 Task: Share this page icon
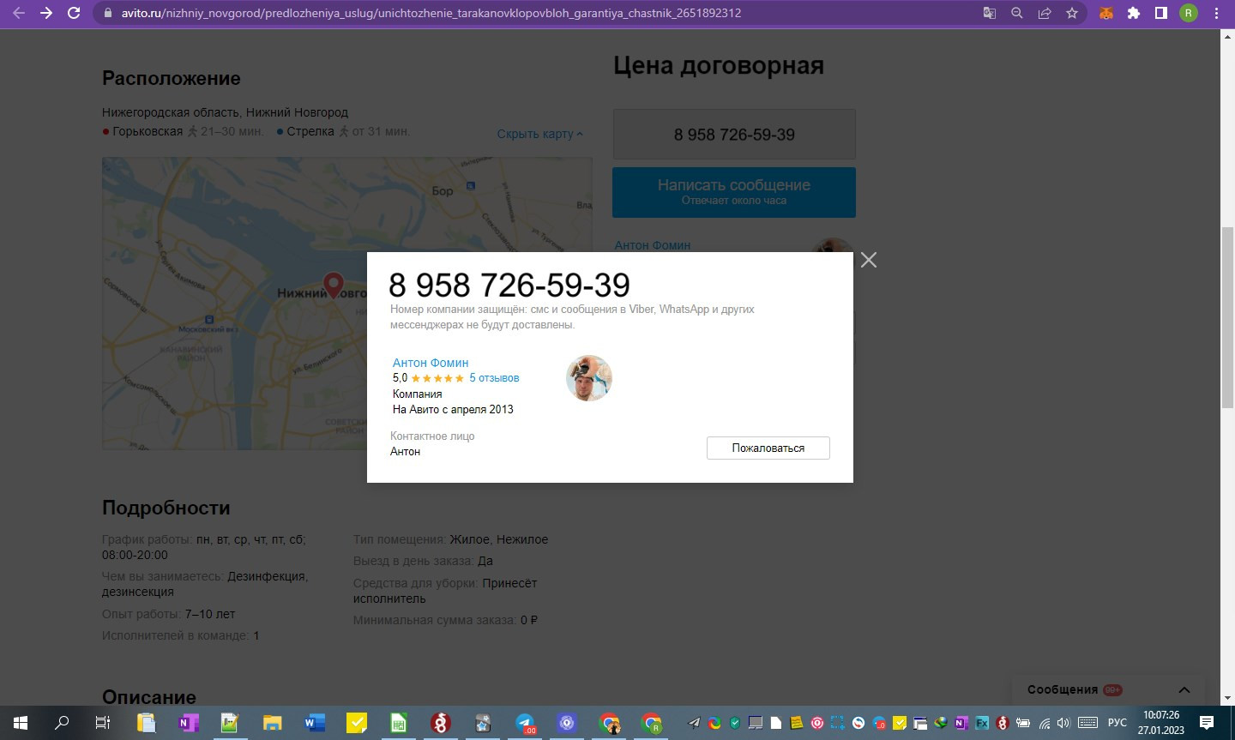tap(1045, 13)
